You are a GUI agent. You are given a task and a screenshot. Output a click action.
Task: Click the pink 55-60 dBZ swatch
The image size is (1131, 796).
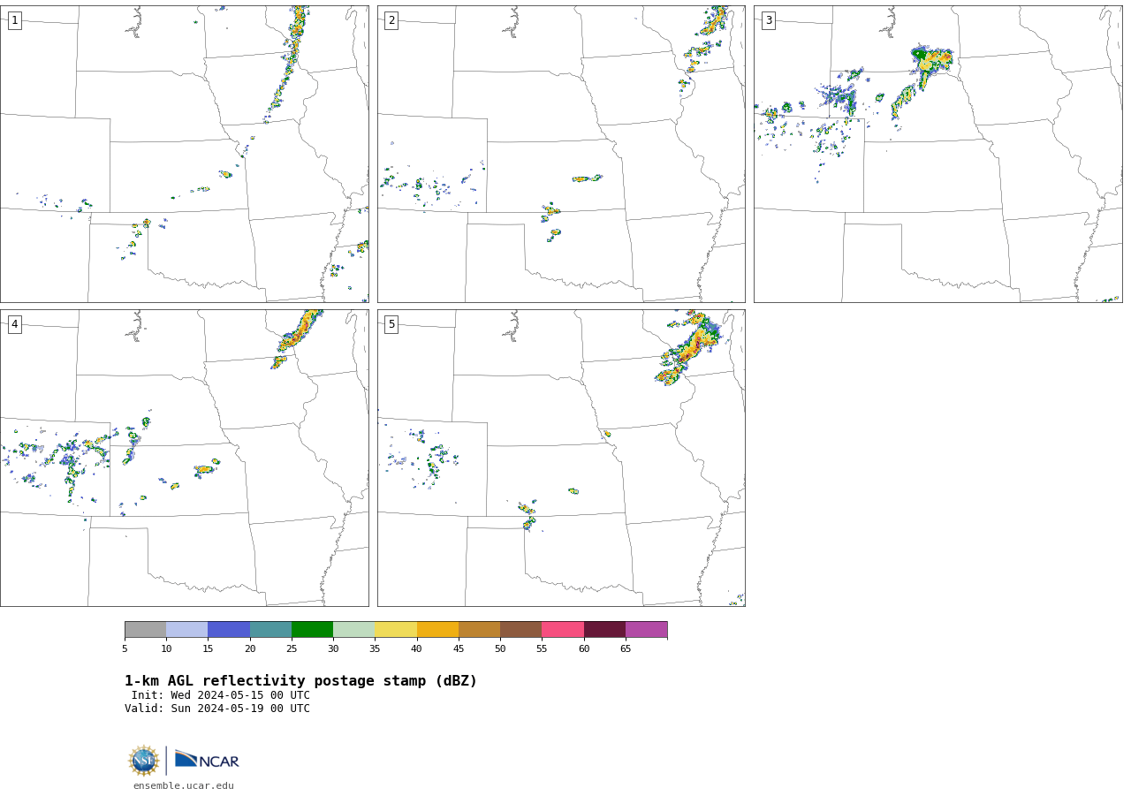pos(563,629)
